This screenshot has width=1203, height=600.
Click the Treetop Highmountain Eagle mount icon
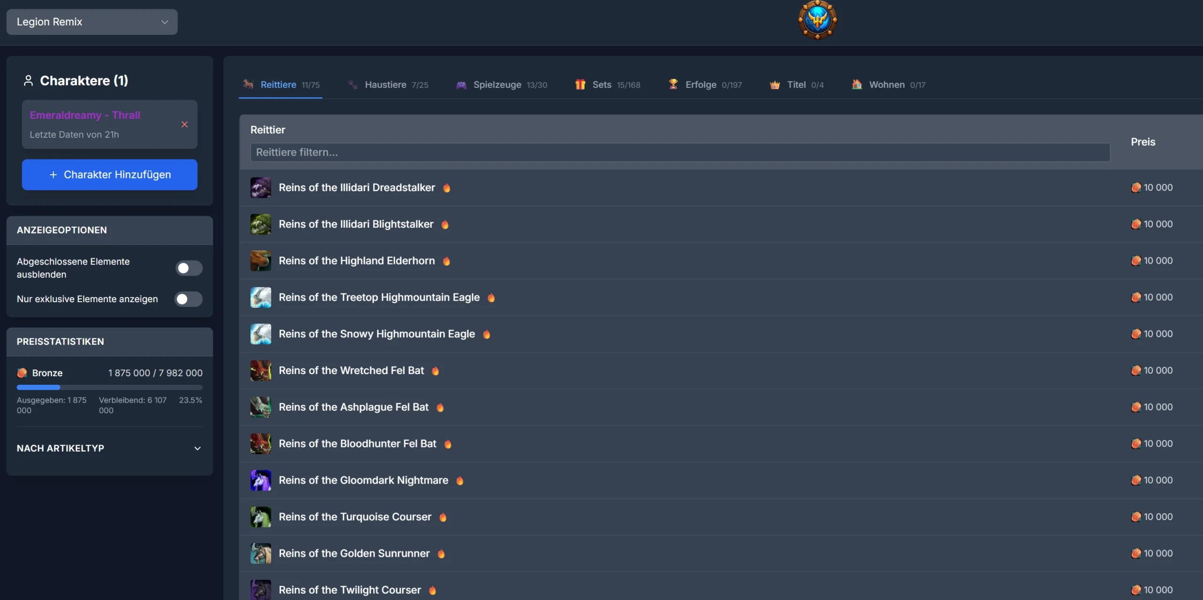tap(260, 297)
